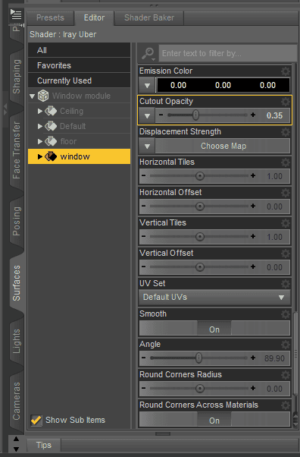This screenshot has height=457, width=300.
Task: Click the Cutout Opacity slider handle
Action: (196, 115)
